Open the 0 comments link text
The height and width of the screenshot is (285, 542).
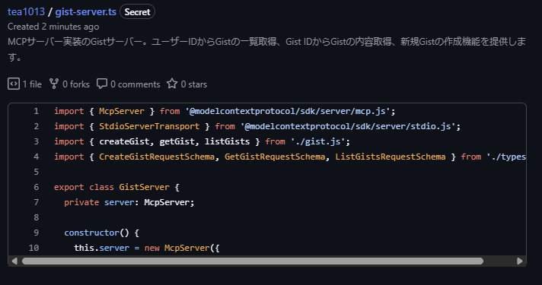[135, 84]
